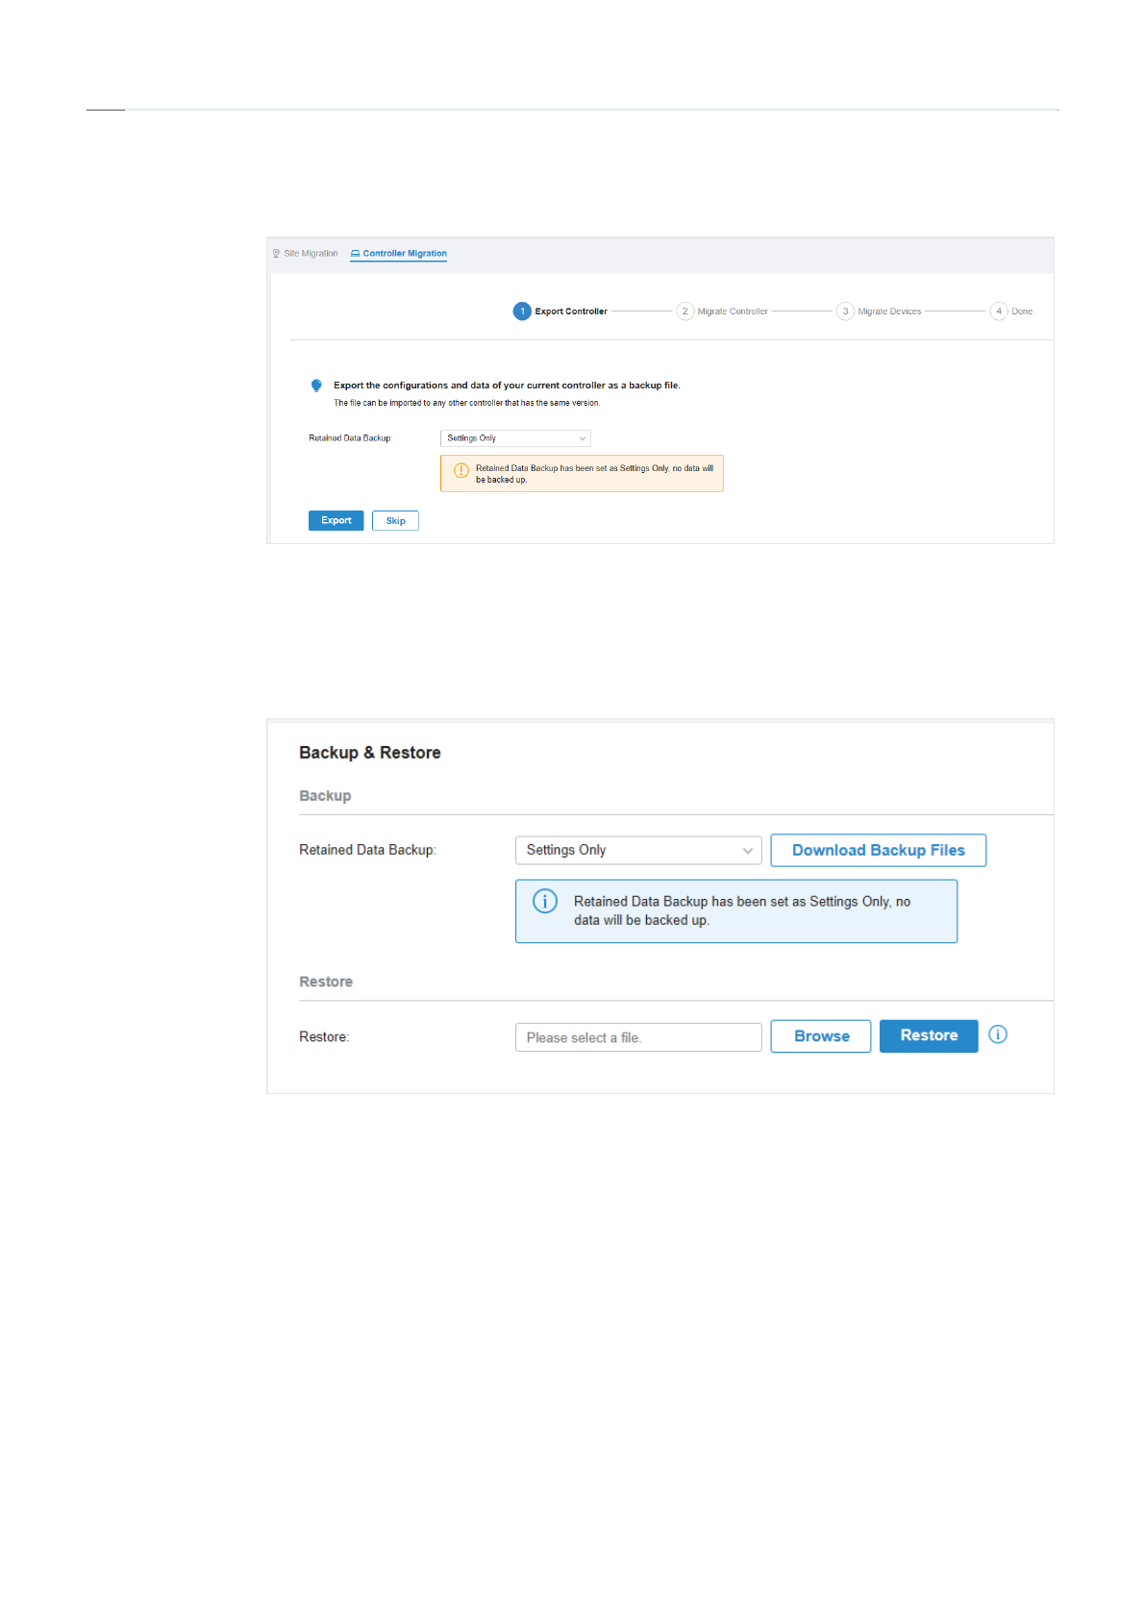Open the Retained Data Backup dropdown in Export Controller

pyautogui.click(x=515, y=438)
